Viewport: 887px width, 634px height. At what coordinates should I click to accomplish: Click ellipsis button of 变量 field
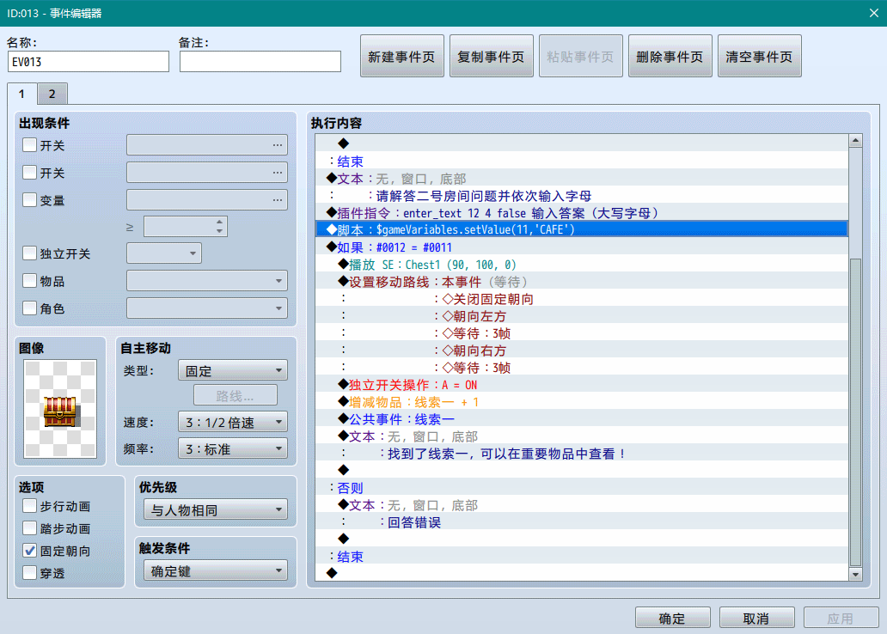point(277,200)
